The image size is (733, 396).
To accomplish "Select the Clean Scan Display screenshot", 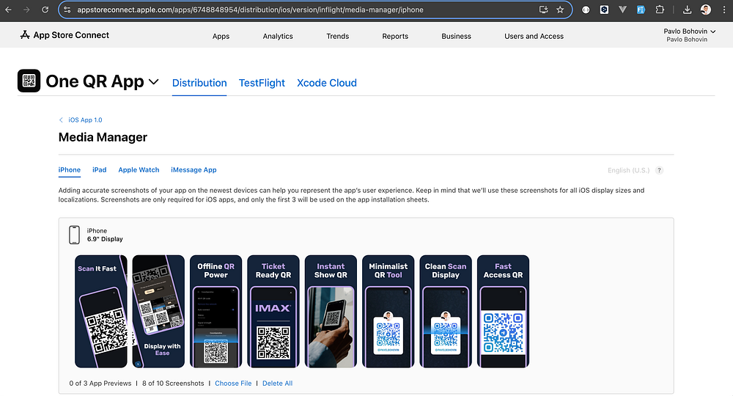I will (446, 312).
